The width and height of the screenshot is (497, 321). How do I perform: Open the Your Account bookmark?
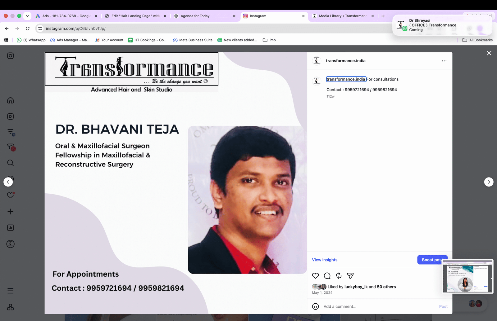coord(109,40)
